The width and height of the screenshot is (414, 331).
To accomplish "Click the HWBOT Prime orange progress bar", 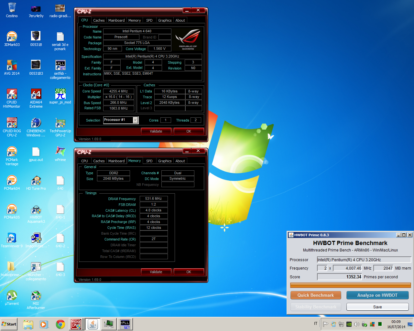I will point(351,285).
